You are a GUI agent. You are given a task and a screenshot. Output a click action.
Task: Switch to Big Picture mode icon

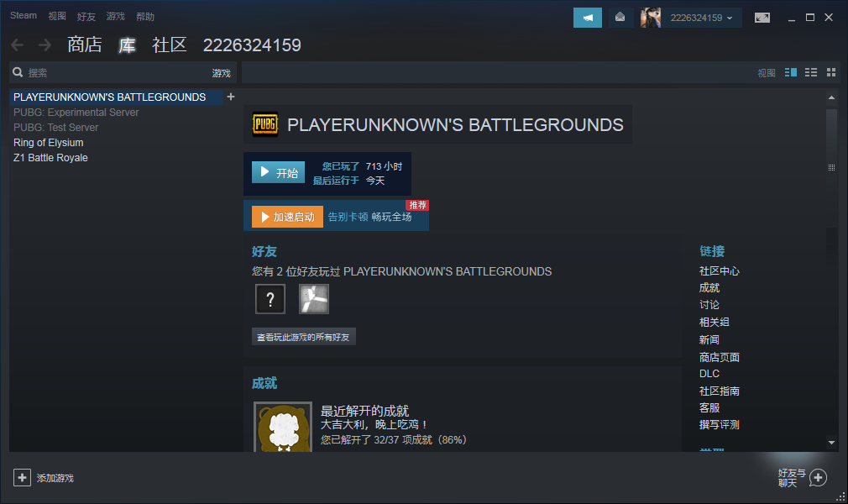(762, 18)
